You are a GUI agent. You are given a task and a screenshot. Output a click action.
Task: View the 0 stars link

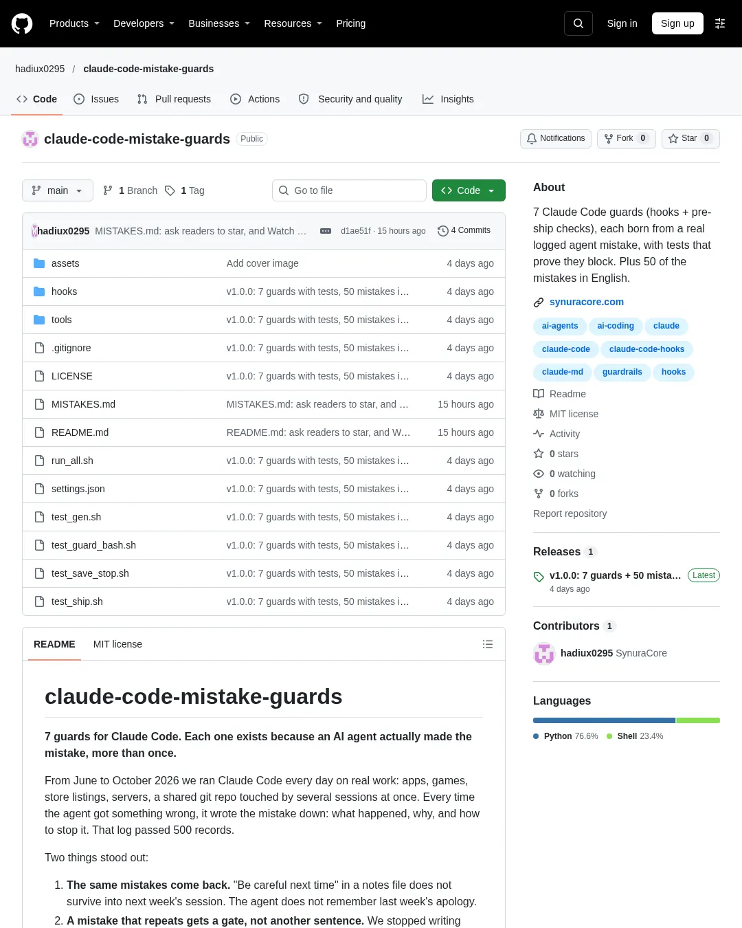click(x=556, y=454)
